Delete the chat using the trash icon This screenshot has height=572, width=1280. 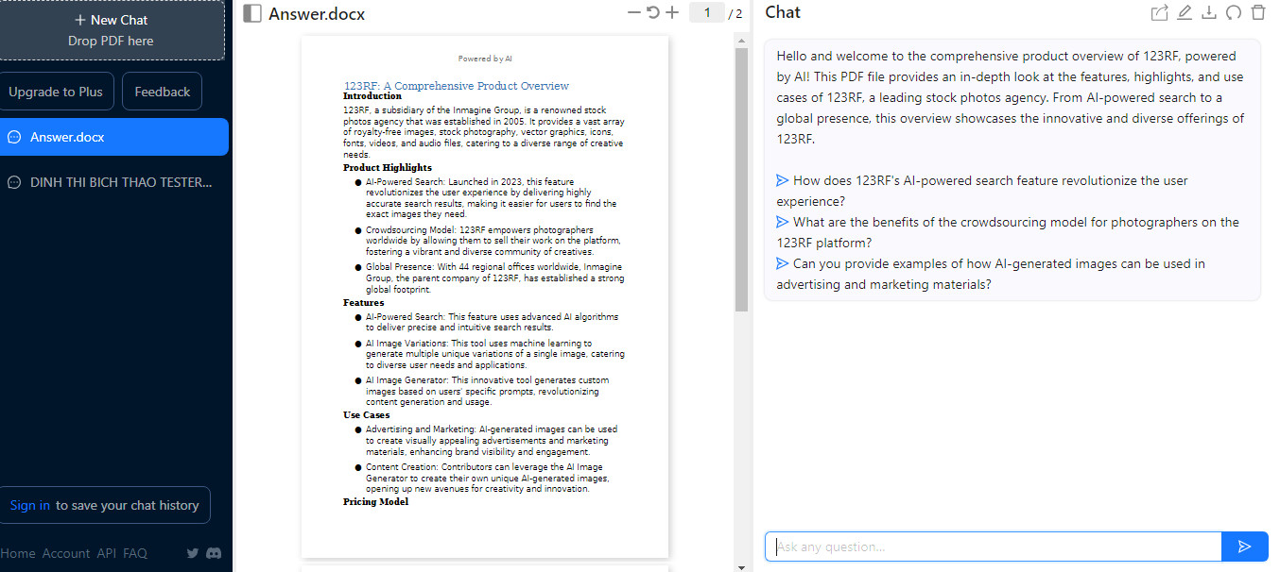coord(1257,12)
